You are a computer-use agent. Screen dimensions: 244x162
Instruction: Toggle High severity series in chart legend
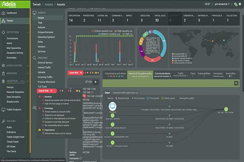coord(115,31)
